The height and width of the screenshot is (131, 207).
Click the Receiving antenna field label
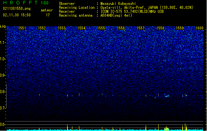coord(76,15)
